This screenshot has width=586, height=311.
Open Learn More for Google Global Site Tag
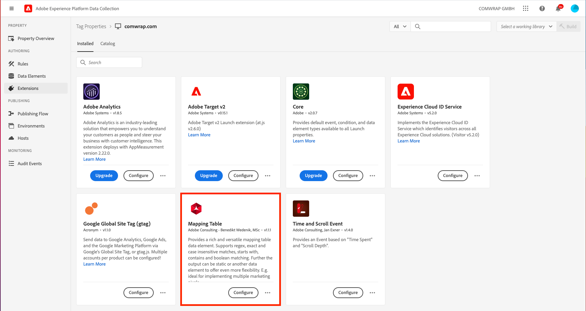coord(95,264)
